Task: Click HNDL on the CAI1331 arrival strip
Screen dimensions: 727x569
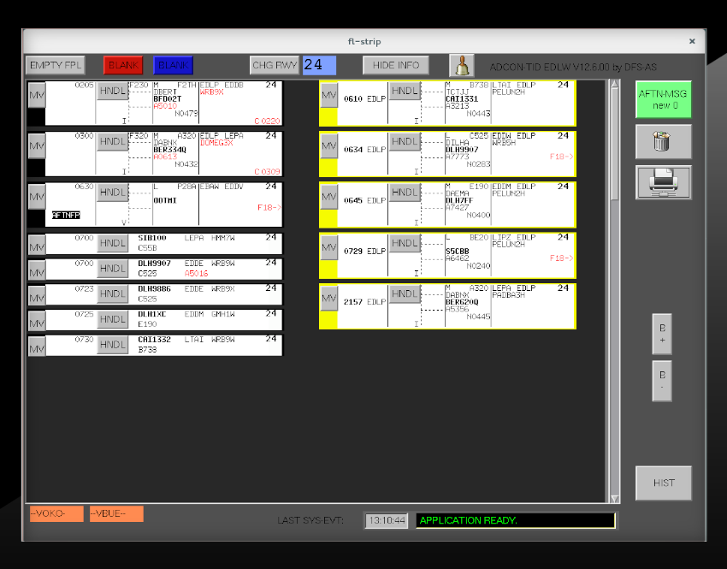Action: pos(405,91)
